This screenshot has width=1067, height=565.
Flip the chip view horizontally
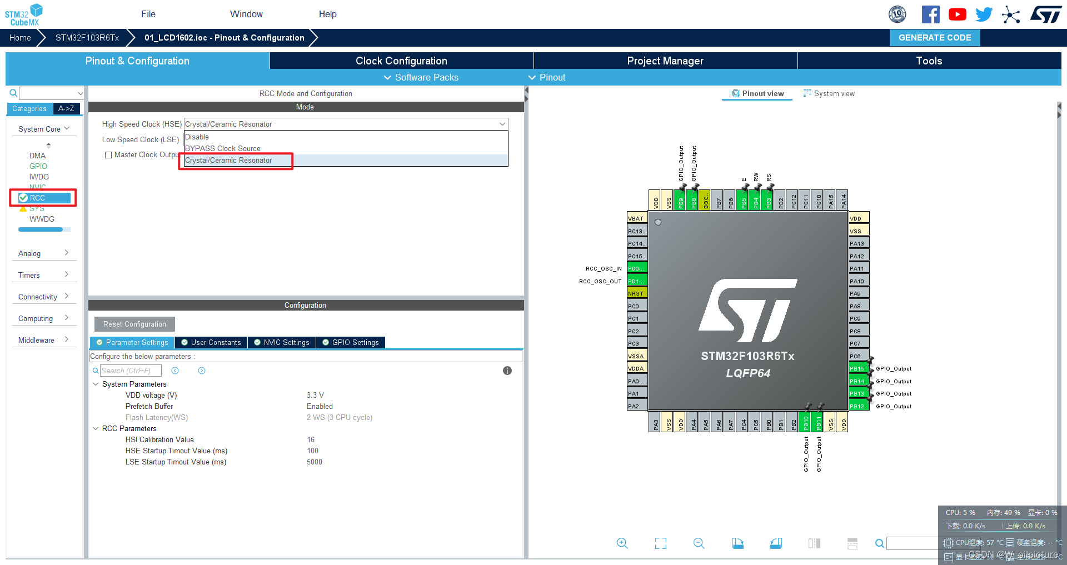tap(814, 543)
